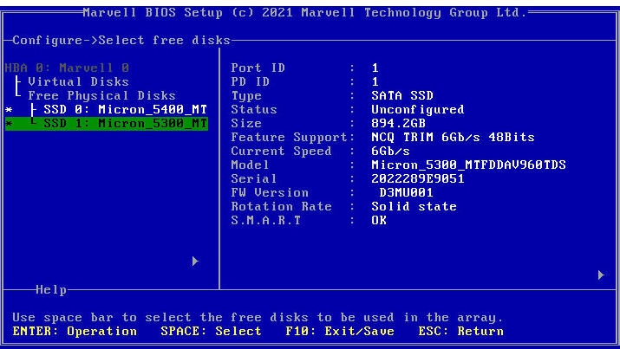Click the Status value Unconfigured
This screenshot has height=349, width=620.
(418, 109)
